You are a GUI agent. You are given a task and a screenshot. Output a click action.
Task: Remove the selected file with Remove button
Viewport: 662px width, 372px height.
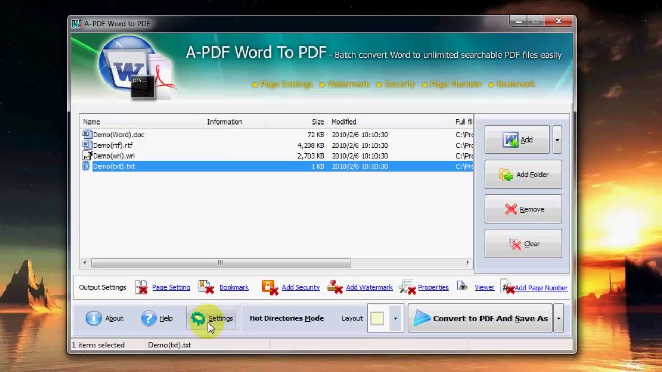(523, 209)
